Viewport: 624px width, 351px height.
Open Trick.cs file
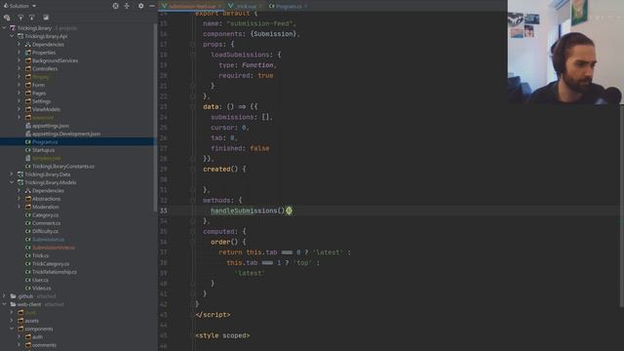tap(41, 255)
